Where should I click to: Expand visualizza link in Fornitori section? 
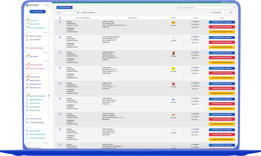45,32
